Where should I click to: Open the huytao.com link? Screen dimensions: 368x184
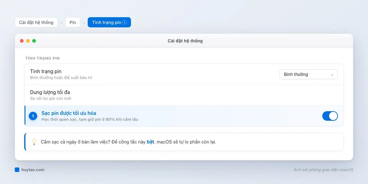33,170
